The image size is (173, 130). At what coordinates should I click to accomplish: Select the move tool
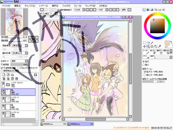tap(145, 46)
